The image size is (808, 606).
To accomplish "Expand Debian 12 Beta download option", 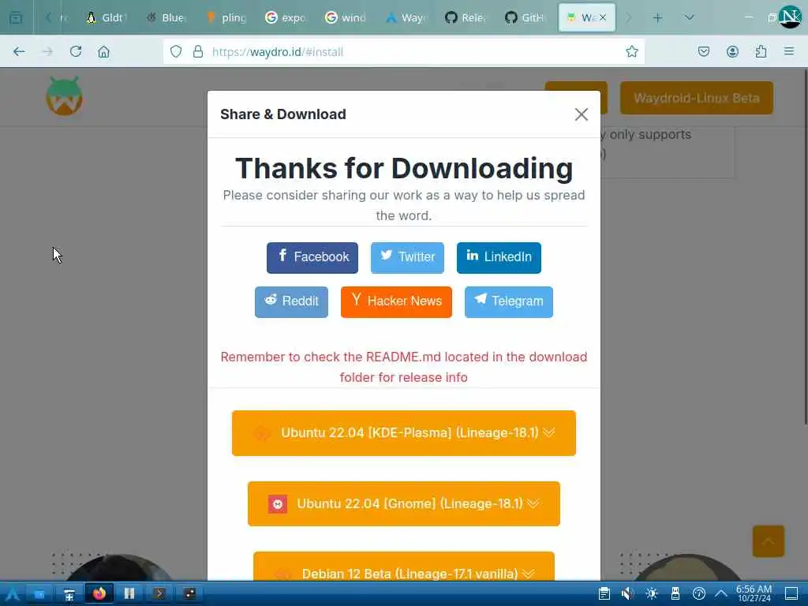I will tap(404, 567).
